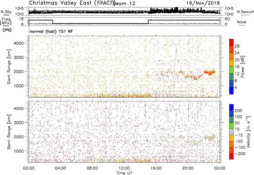Select the power panel 'Slant Range [km]' label
254x175 pixels.
tap(9, 67)
